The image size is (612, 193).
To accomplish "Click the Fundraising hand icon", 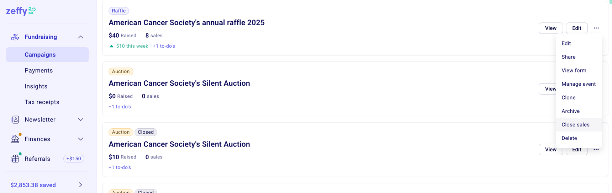I will pyautogui.click(x=15, y=37).
